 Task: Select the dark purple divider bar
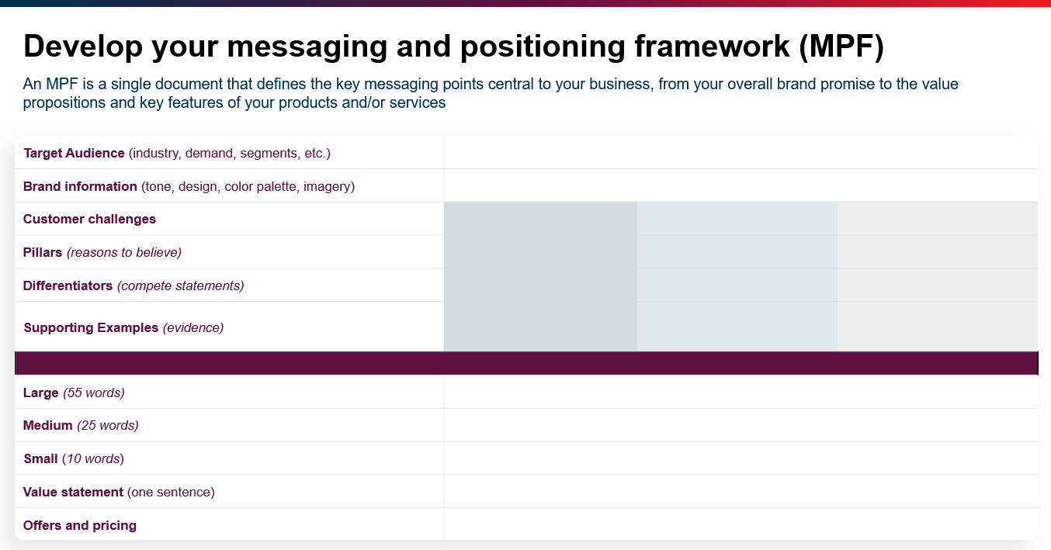point(525,363)
